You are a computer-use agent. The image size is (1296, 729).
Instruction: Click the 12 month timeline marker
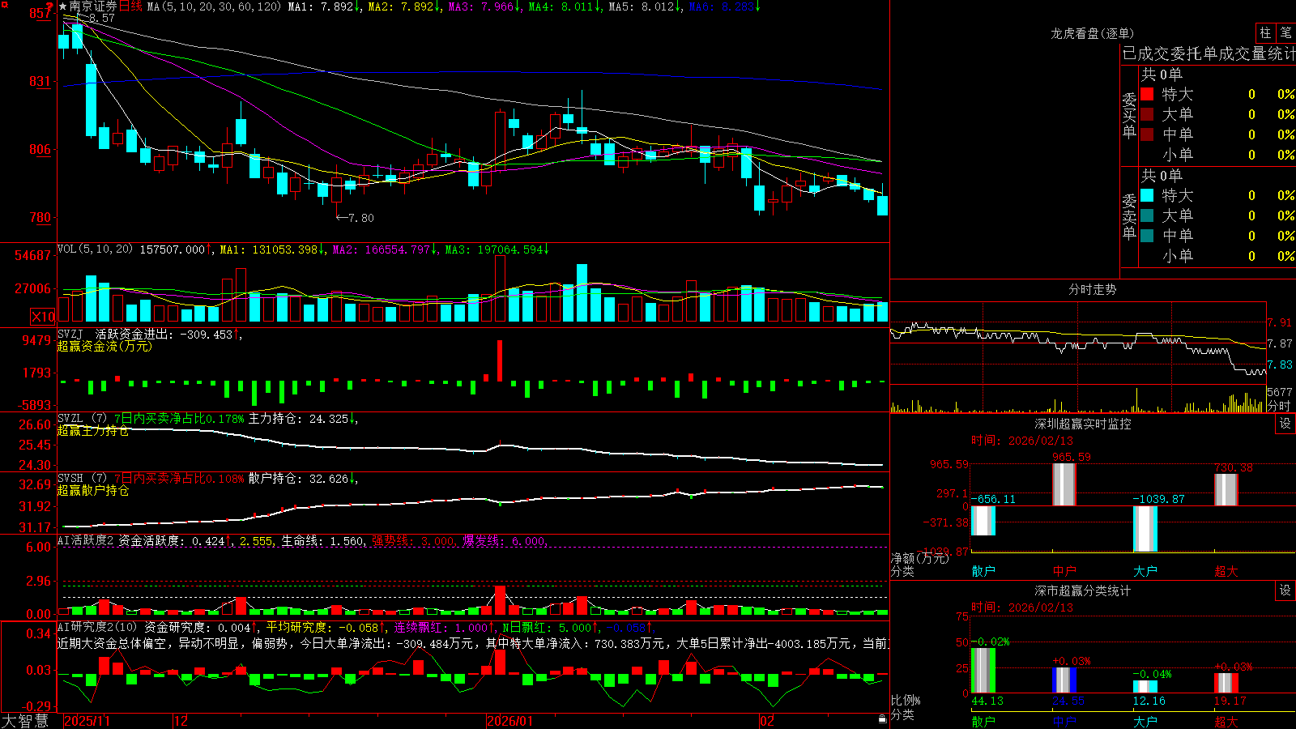click(x=181, y=721)
